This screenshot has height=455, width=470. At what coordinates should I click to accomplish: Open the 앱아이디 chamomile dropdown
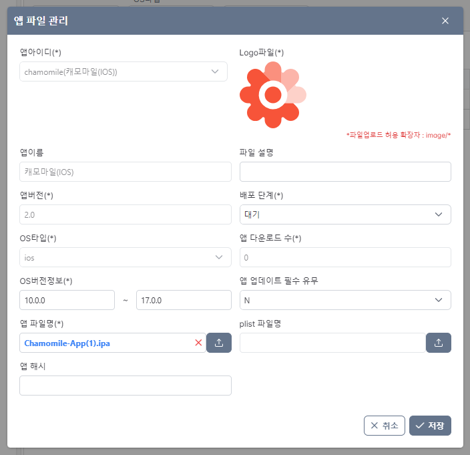pyautogui.click(x=124, y=71)
